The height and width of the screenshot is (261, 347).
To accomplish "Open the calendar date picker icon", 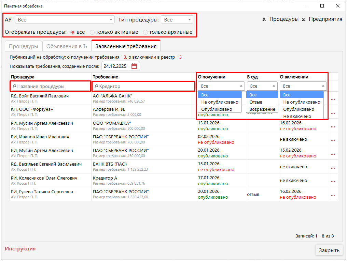I will (x=134, y=66).
